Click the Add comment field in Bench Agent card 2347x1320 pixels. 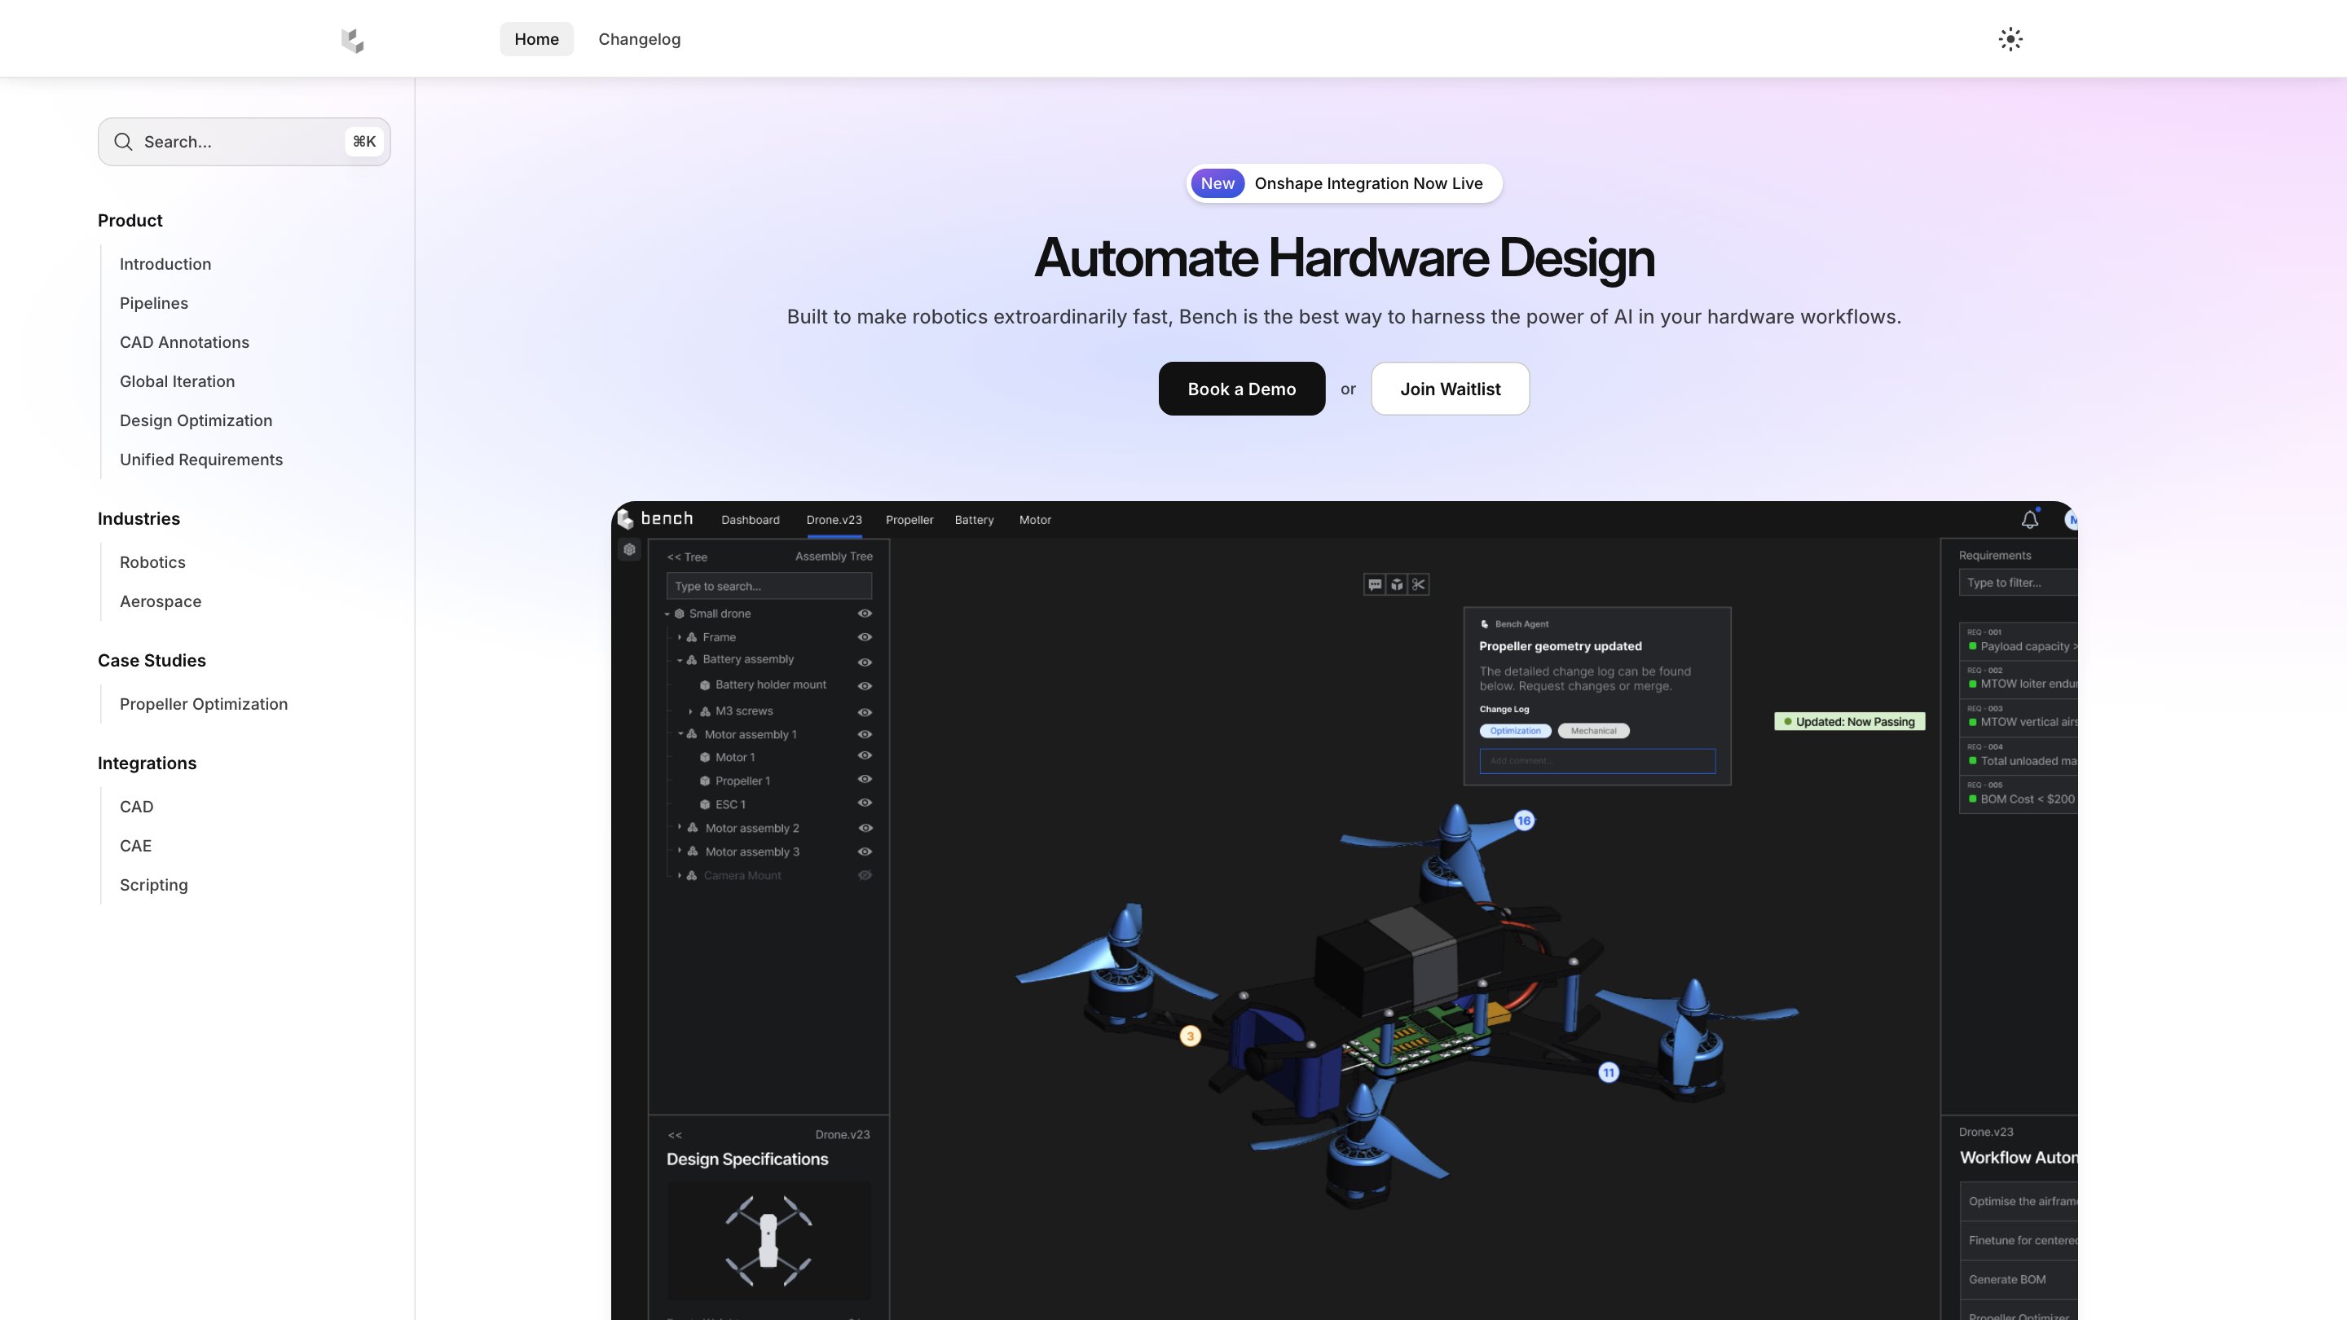click(1597, 761)
